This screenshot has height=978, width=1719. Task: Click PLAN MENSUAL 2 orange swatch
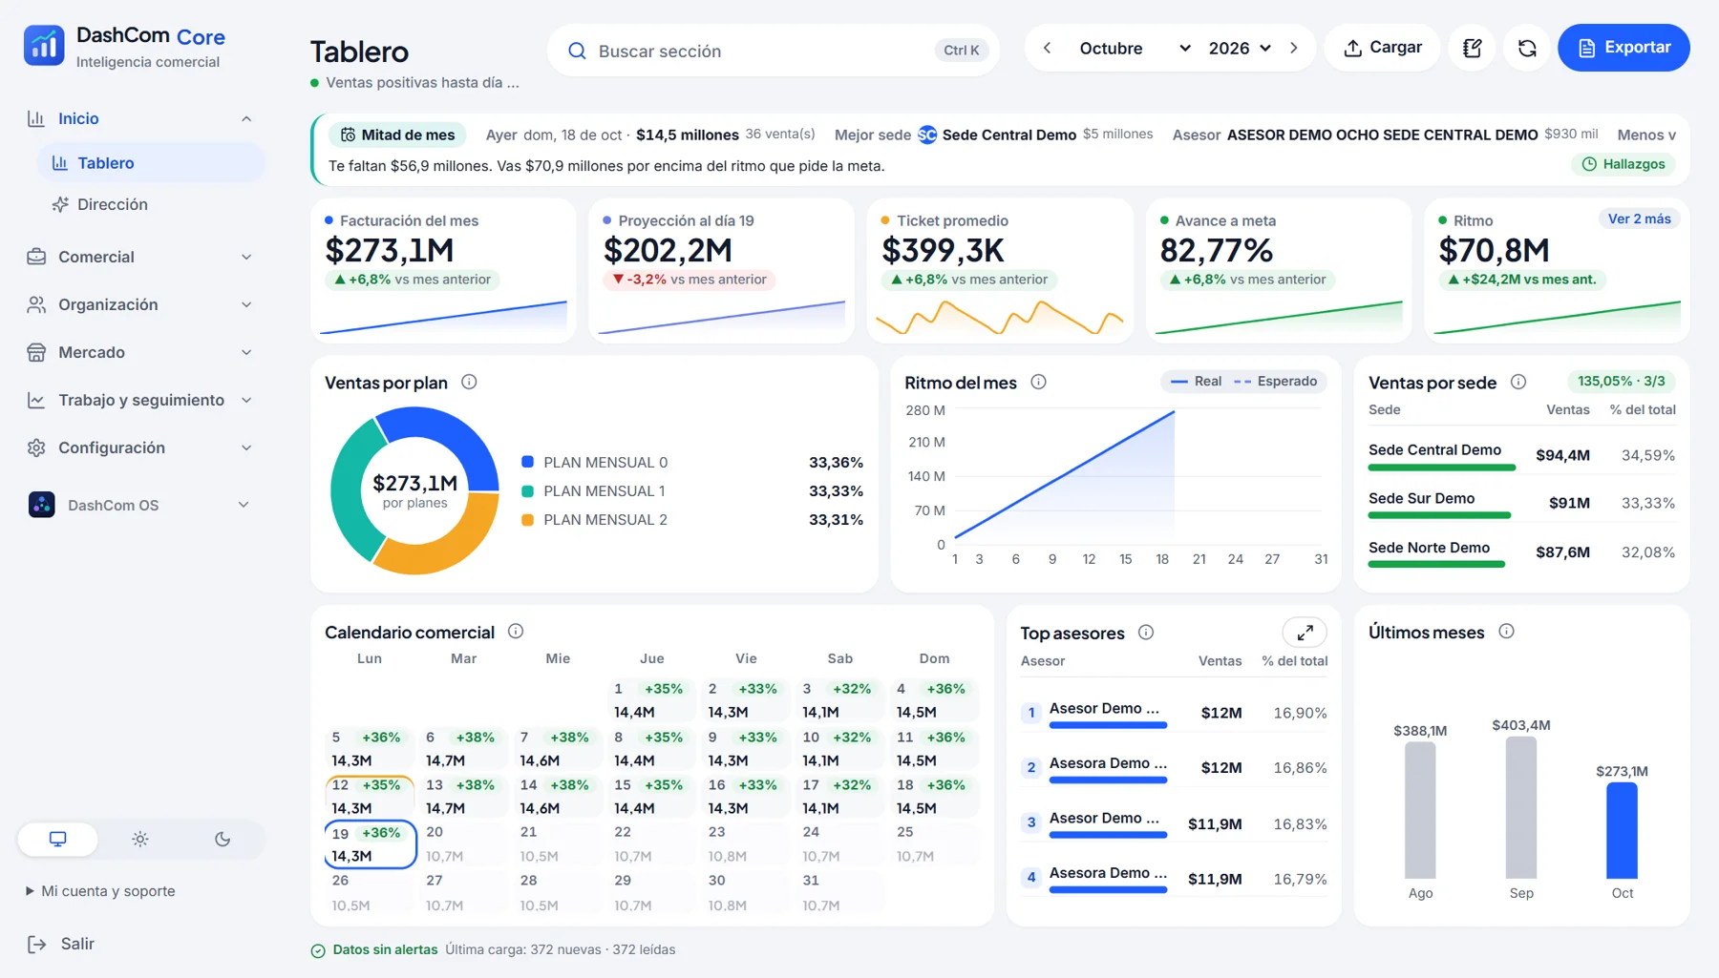pos(527,520)
